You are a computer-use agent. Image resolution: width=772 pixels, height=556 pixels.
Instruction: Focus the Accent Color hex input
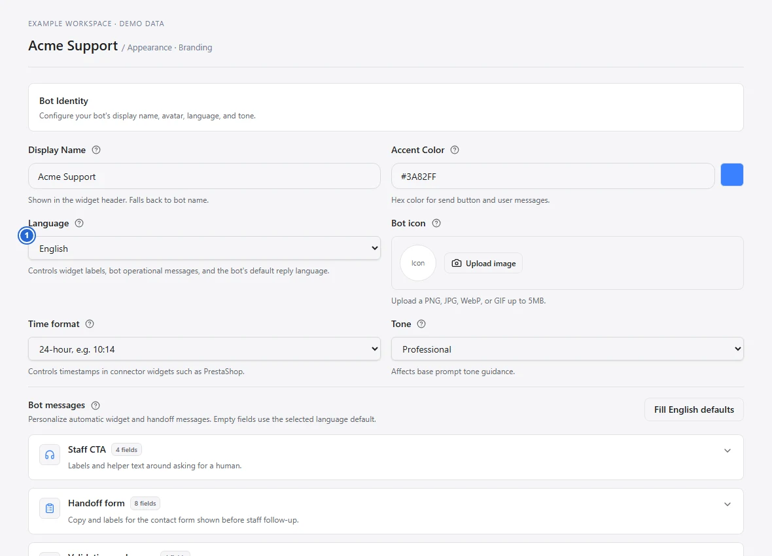[x=552, y=176]
